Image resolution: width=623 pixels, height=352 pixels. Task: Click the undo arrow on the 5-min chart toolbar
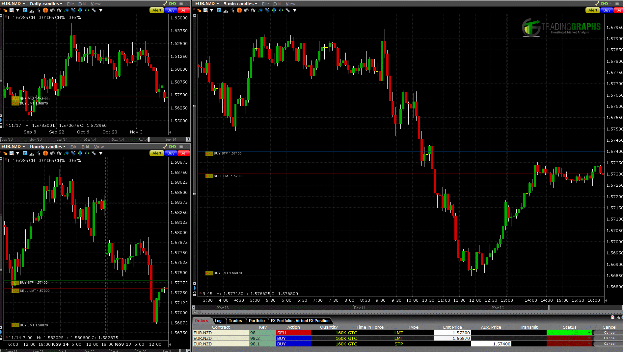pyautogui.click(x=247, y=11)
